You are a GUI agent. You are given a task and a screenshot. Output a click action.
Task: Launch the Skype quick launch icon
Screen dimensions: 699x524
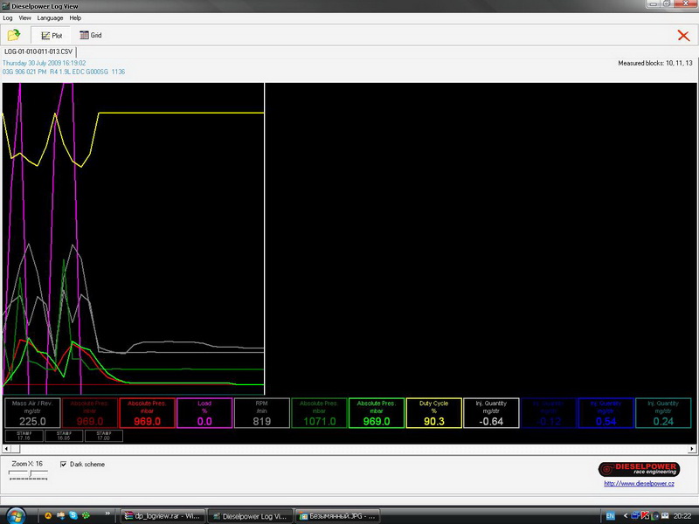73,515
